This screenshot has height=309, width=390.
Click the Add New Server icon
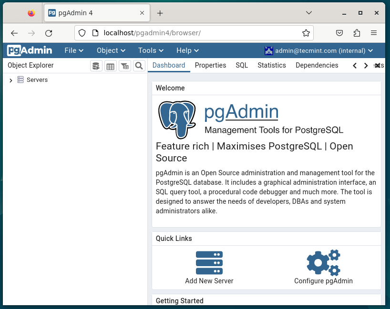[x=209, y=263]
